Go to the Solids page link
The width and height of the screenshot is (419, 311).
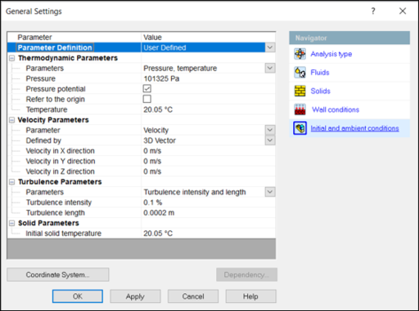pyautogui.click(x=321, y=91)
